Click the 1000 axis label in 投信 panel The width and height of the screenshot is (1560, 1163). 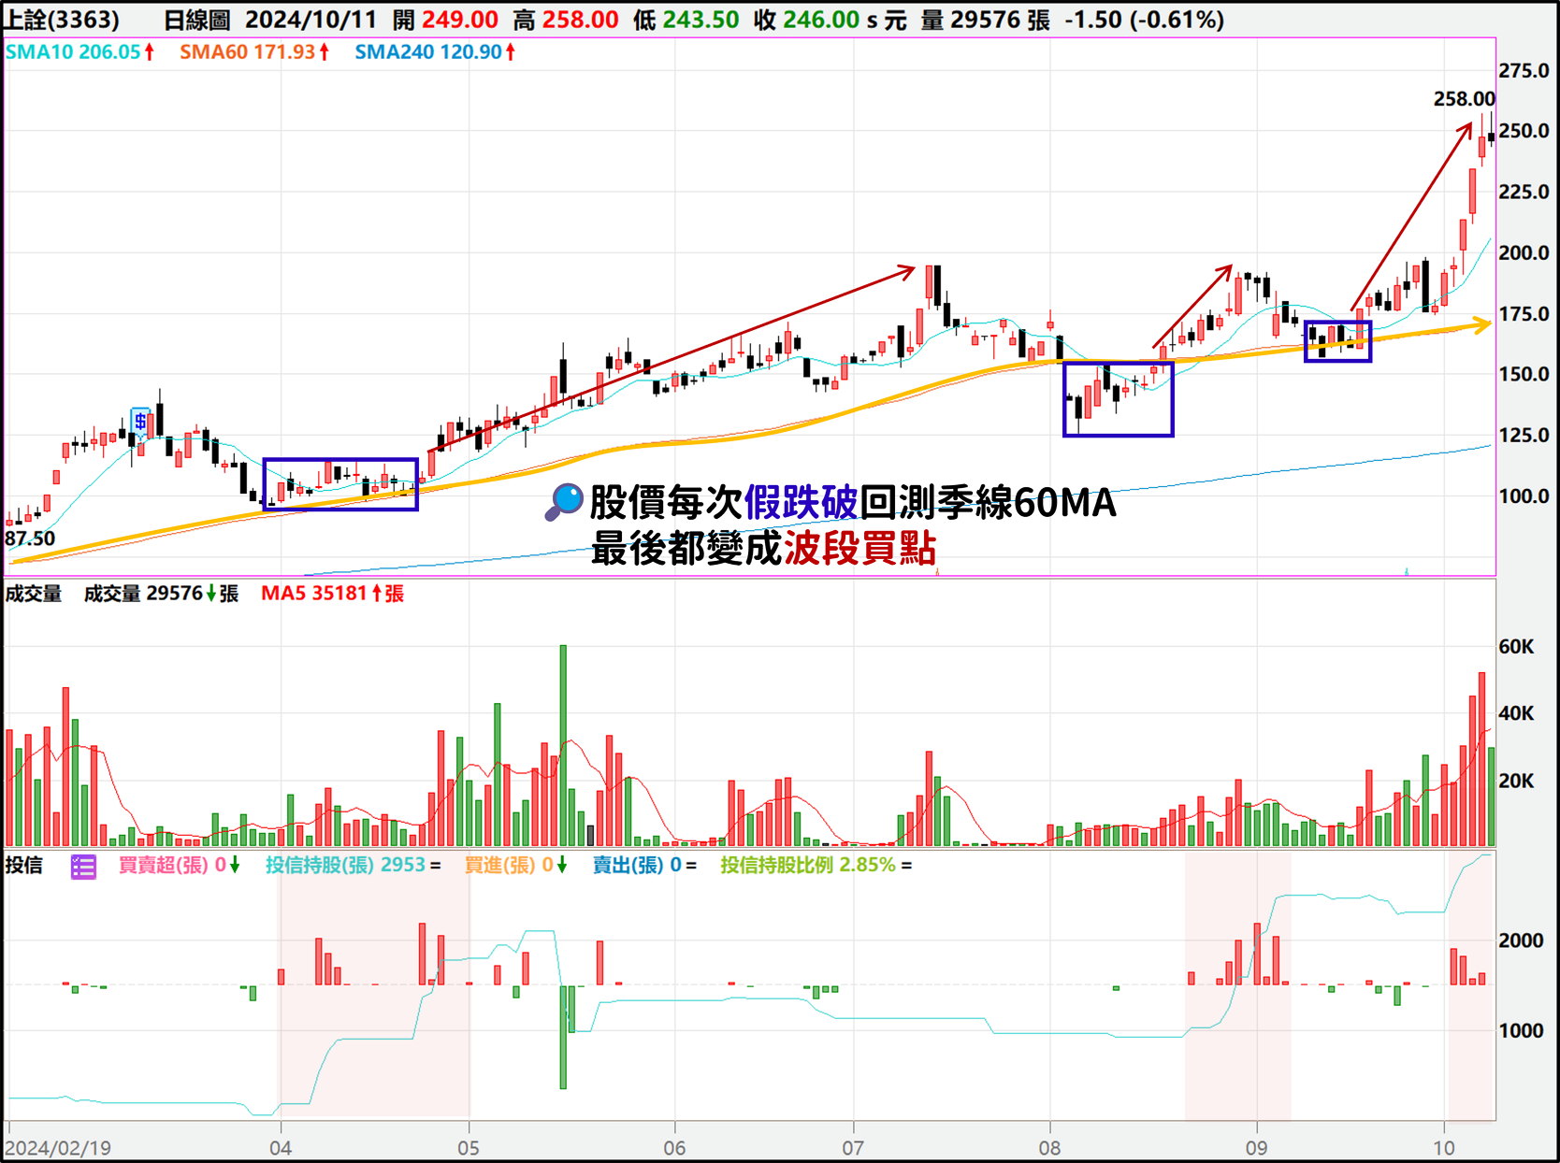click(1521, 1031)
